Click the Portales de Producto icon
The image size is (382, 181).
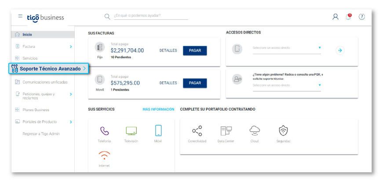click(17, 122)
